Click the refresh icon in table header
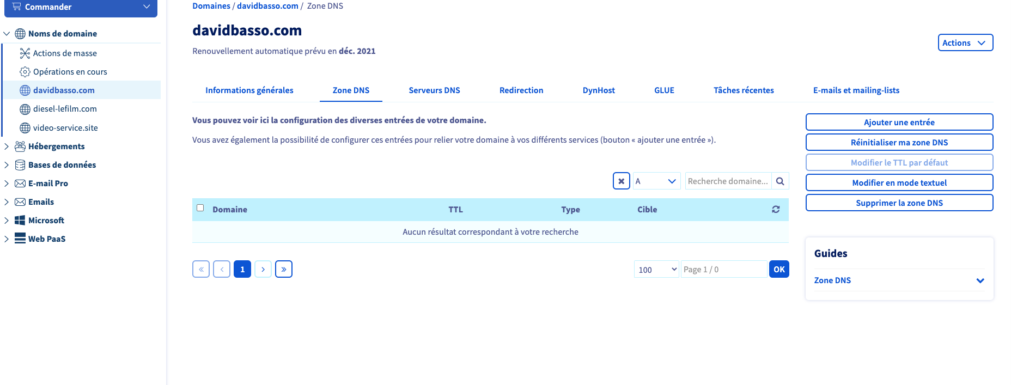The width and height of the screenshot is (1011, 385). [x=776, y=210]
